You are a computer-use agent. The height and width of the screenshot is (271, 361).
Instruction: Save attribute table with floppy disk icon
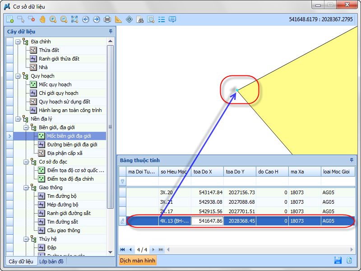click(x=338, y=260)
